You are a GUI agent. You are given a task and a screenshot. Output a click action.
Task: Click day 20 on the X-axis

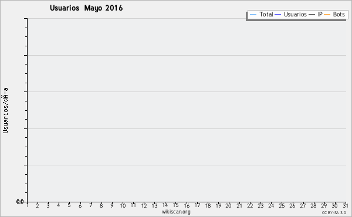point(229,205)
